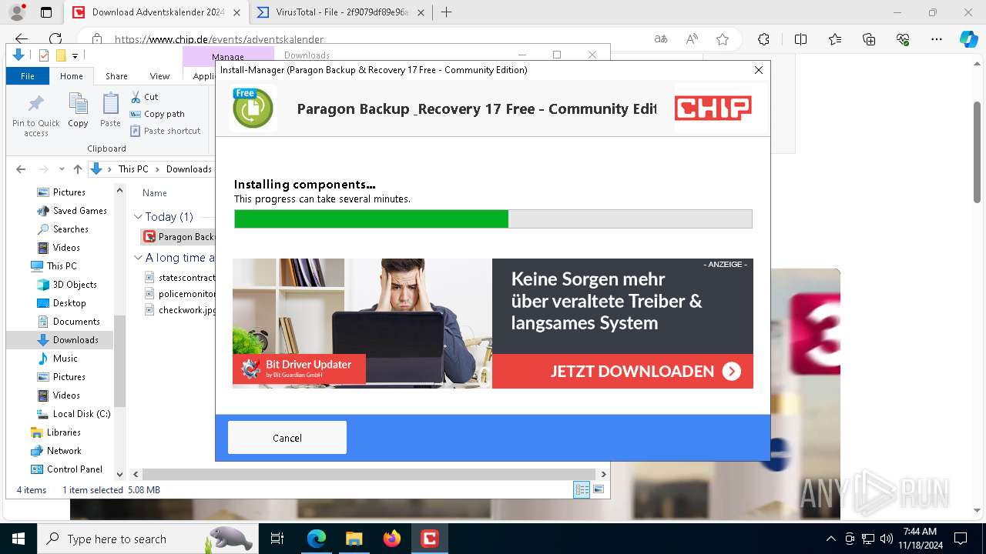Go back in Edge browser
The image size is (986, 554).
click(x=22, y=39)
